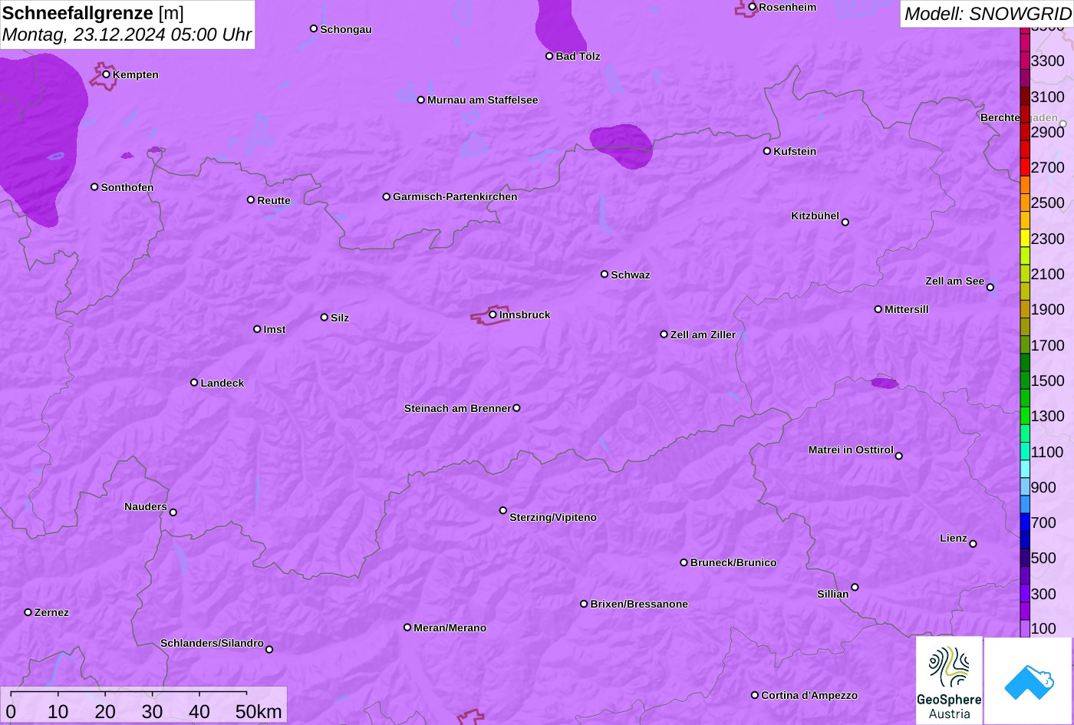The image size is (1074, 725).
Task: Click the date Montag, 23.12.2024 05:00 Uhr
Action: (x=127, y=35)
